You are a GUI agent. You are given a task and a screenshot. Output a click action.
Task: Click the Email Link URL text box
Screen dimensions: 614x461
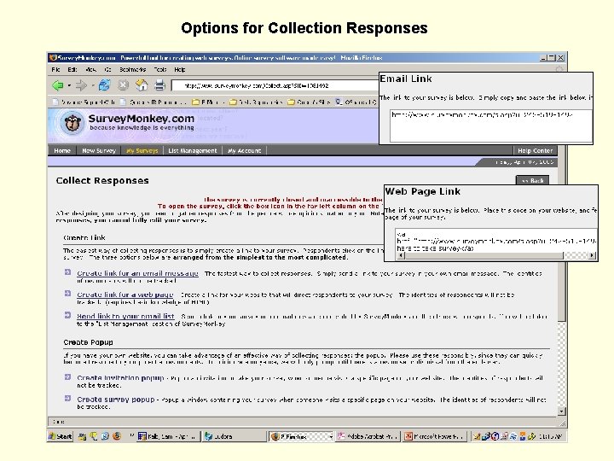pos(490,125)
